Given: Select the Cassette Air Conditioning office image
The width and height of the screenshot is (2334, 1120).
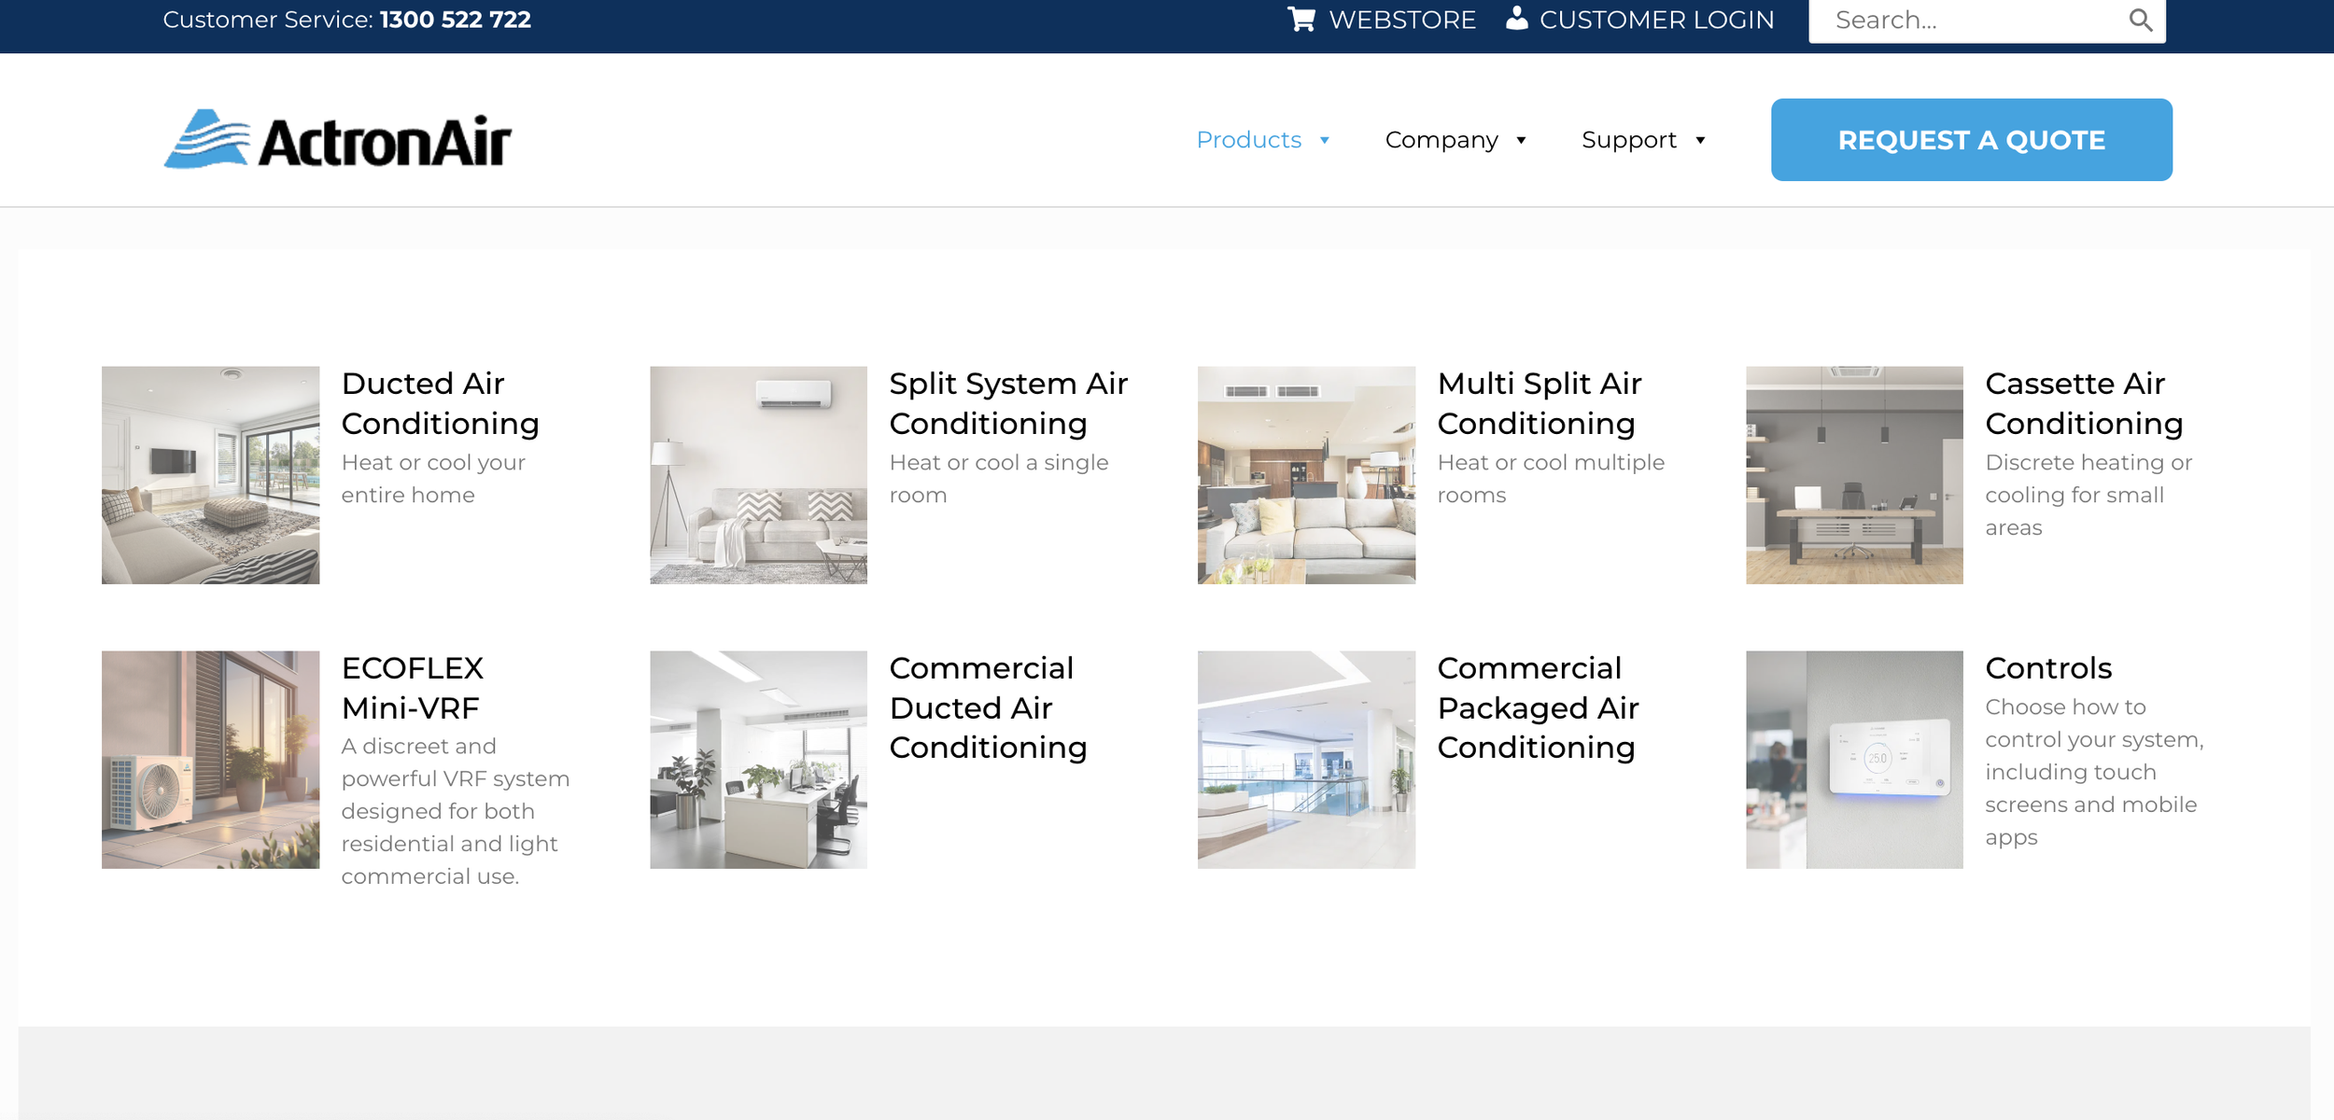Looking at the screenshot, I should click(1854, 475).
